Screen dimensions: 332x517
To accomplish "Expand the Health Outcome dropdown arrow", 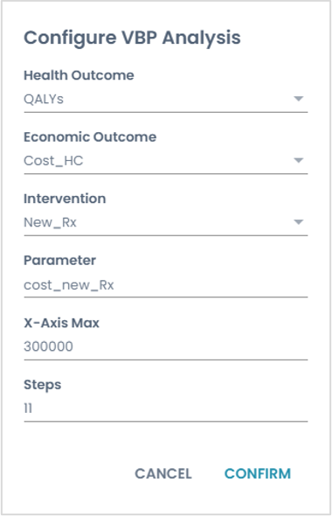I will (299, 99).
